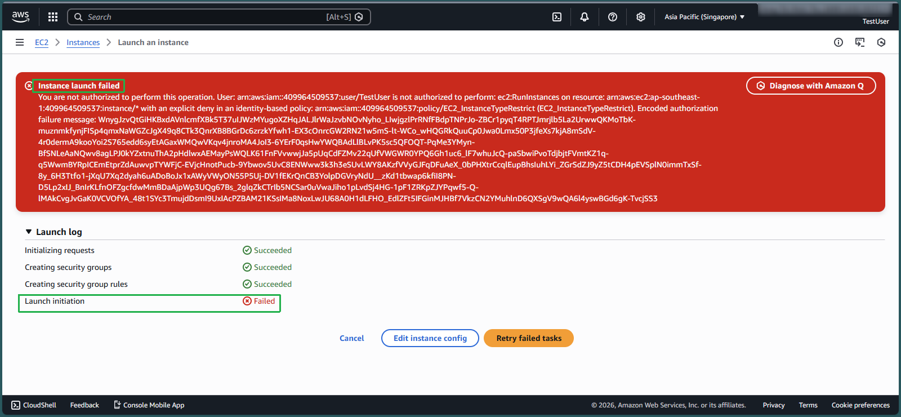This screenshot has height=417, width=901.
Task: Click the red error circle icon
Action: tap(29, 86)
